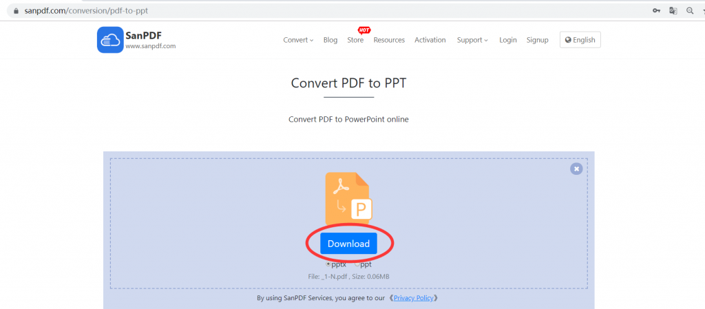Click the SanPDF cloud logo
705x309 pixels.
tap(110, 39)
